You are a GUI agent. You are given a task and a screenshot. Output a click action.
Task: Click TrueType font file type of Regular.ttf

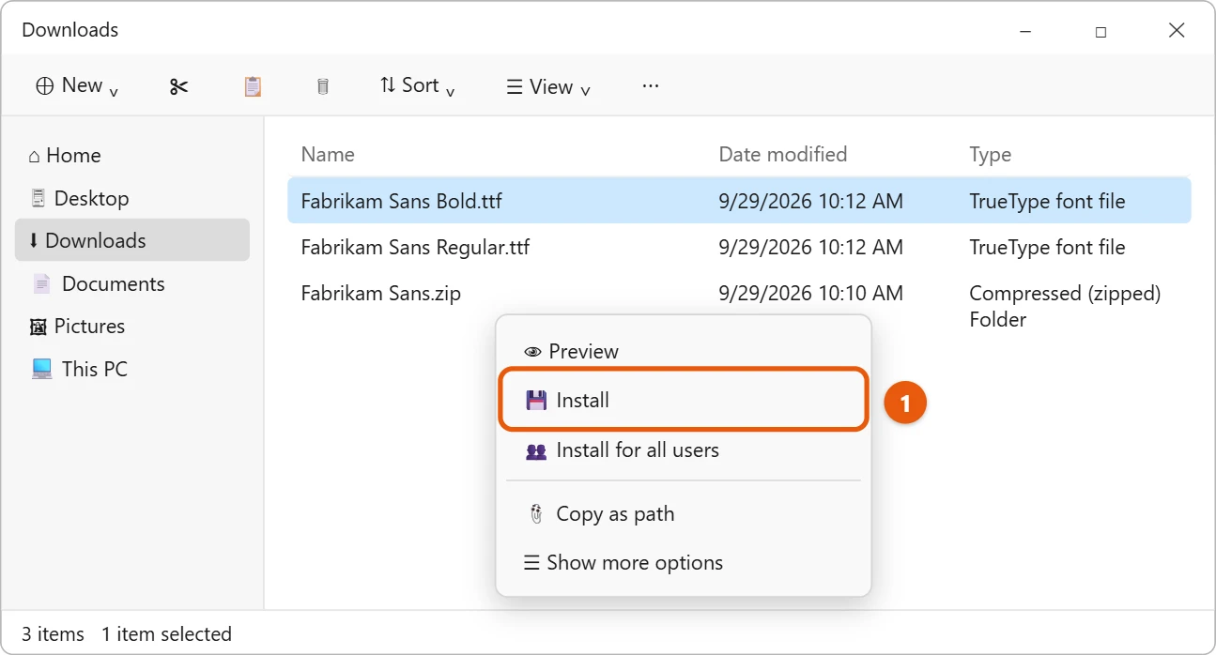click(1047, 248)
